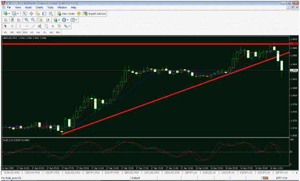Select the Text 'A' drawing tool
Image resolution: width=300 pixels, height=181 pixels.
pos(53,26)
